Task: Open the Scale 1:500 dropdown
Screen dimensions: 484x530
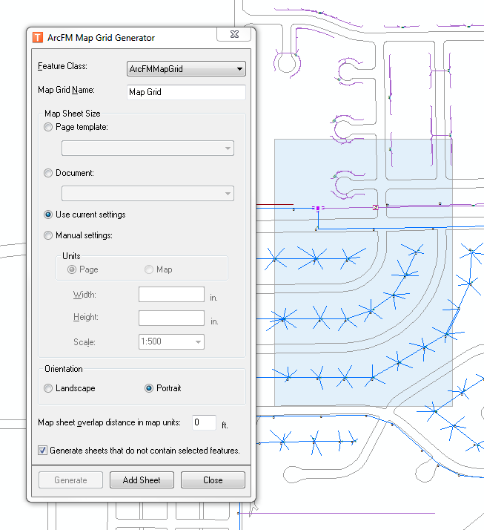Action: pos(171,341)
